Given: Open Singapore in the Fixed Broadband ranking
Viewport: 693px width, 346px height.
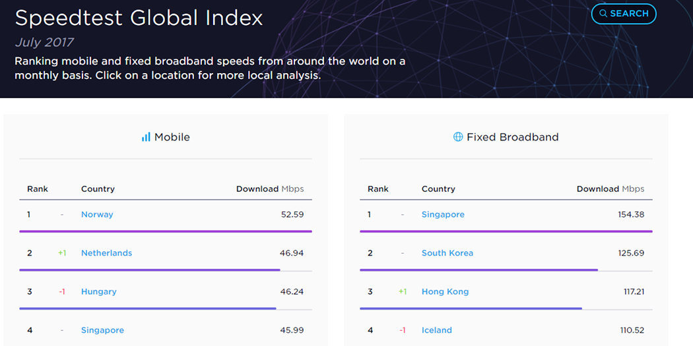Looking at the screenshot, I should 443,214.
